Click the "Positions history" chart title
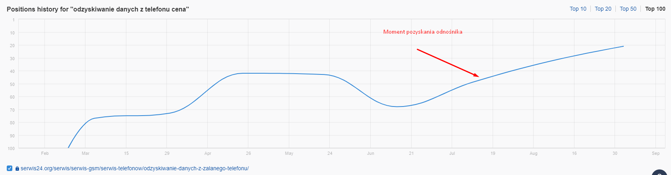The image size is (671, 175). click(x=98, y=9)
